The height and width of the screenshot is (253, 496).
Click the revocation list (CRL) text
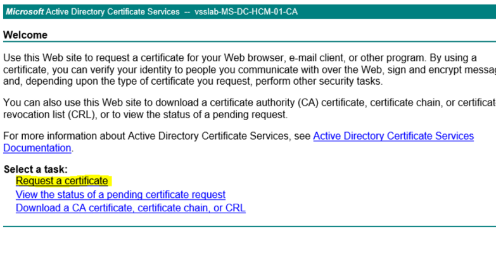[49, 114]
